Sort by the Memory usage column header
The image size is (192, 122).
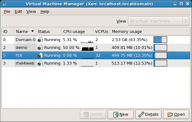pos(150,32)
